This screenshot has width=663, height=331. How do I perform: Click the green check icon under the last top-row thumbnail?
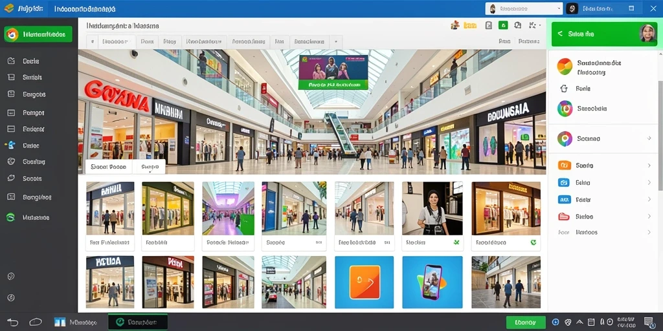534,242
